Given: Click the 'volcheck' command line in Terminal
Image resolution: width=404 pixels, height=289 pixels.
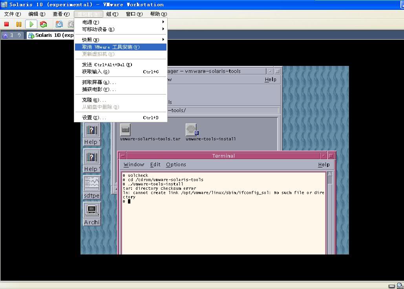Looking at the screenshot, I should click(135, 175).
